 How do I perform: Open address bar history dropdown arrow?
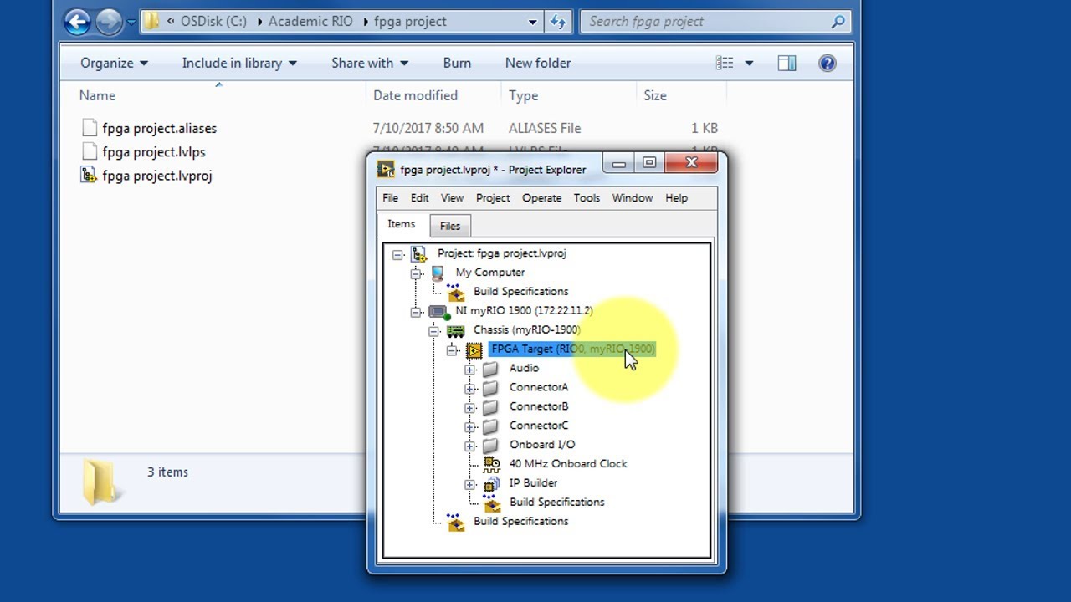click(x=532, y=22)
